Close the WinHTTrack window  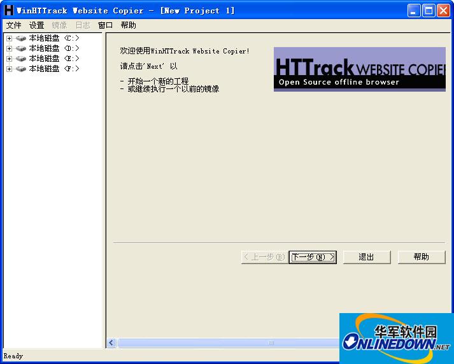(x=443, y=11)
